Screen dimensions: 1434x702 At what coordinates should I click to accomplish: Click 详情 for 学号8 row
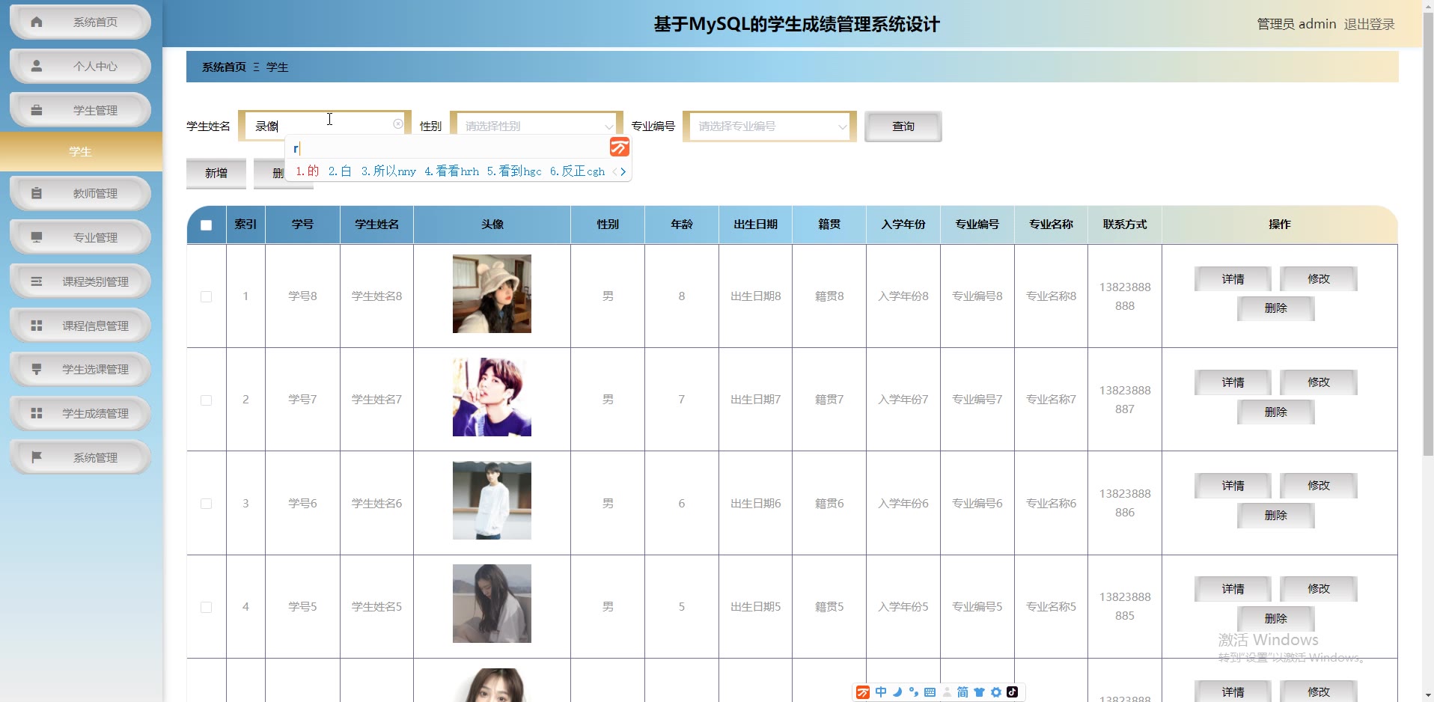click(x=1233, y=279)
